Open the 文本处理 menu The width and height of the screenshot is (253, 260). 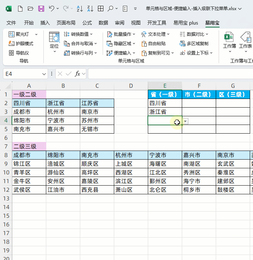pos(155,34)
